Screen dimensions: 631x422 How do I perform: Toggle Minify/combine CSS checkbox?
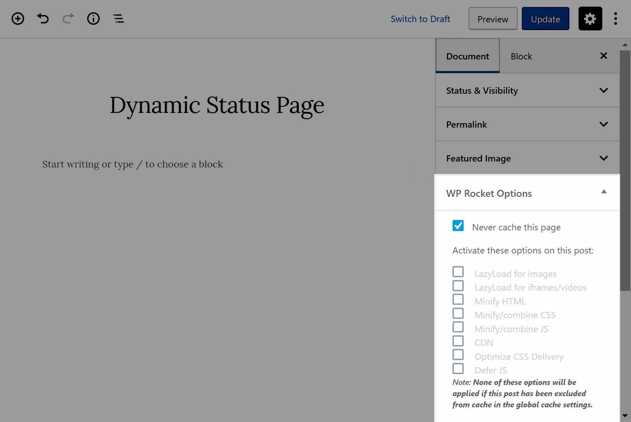click(458, 313)
